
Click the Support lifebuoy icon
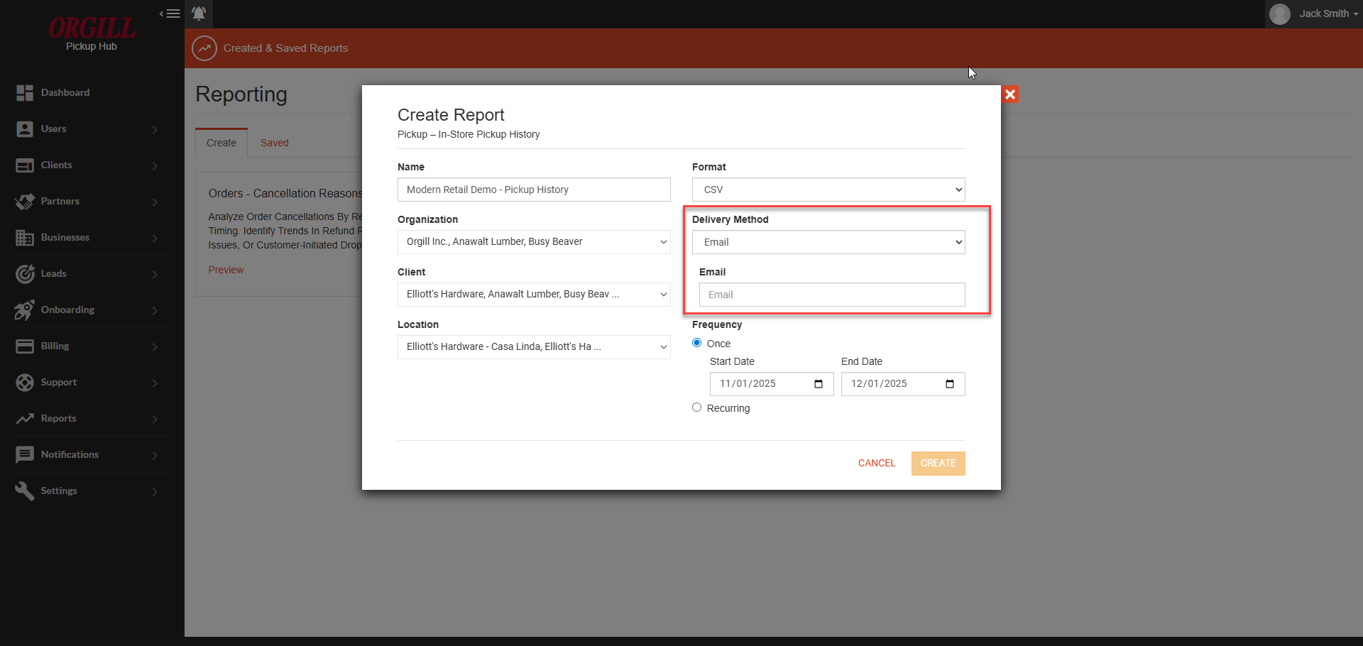click(x=25, y=383)
